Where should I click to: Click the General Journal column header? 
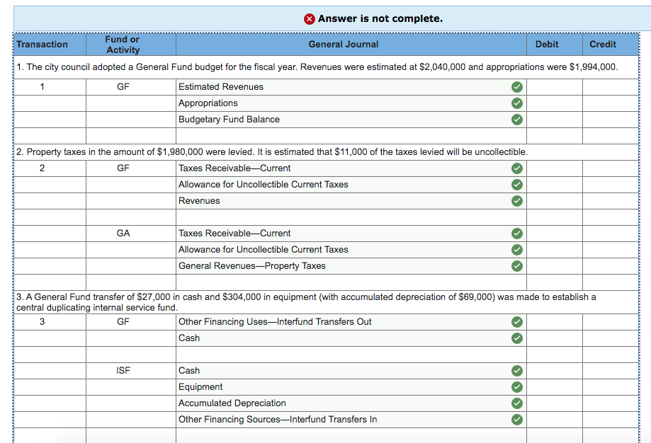pyautogui.click(x=351, y=45)
